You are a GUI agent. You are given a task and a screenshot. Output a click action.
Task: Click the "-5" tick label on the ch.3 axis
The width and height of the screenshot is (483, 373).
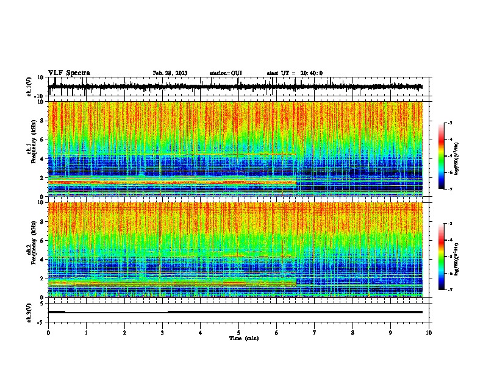41,322
